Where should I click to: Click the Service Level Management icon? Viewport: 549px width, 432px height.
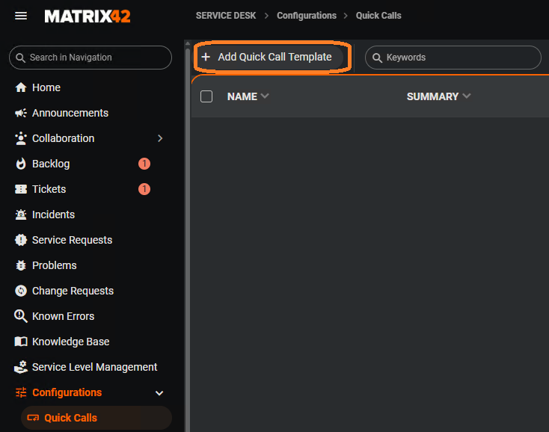point(21,367)
